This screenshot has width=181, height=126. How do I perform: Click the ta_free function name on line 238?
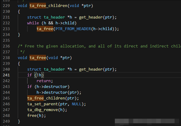click(x=38, y=58)
